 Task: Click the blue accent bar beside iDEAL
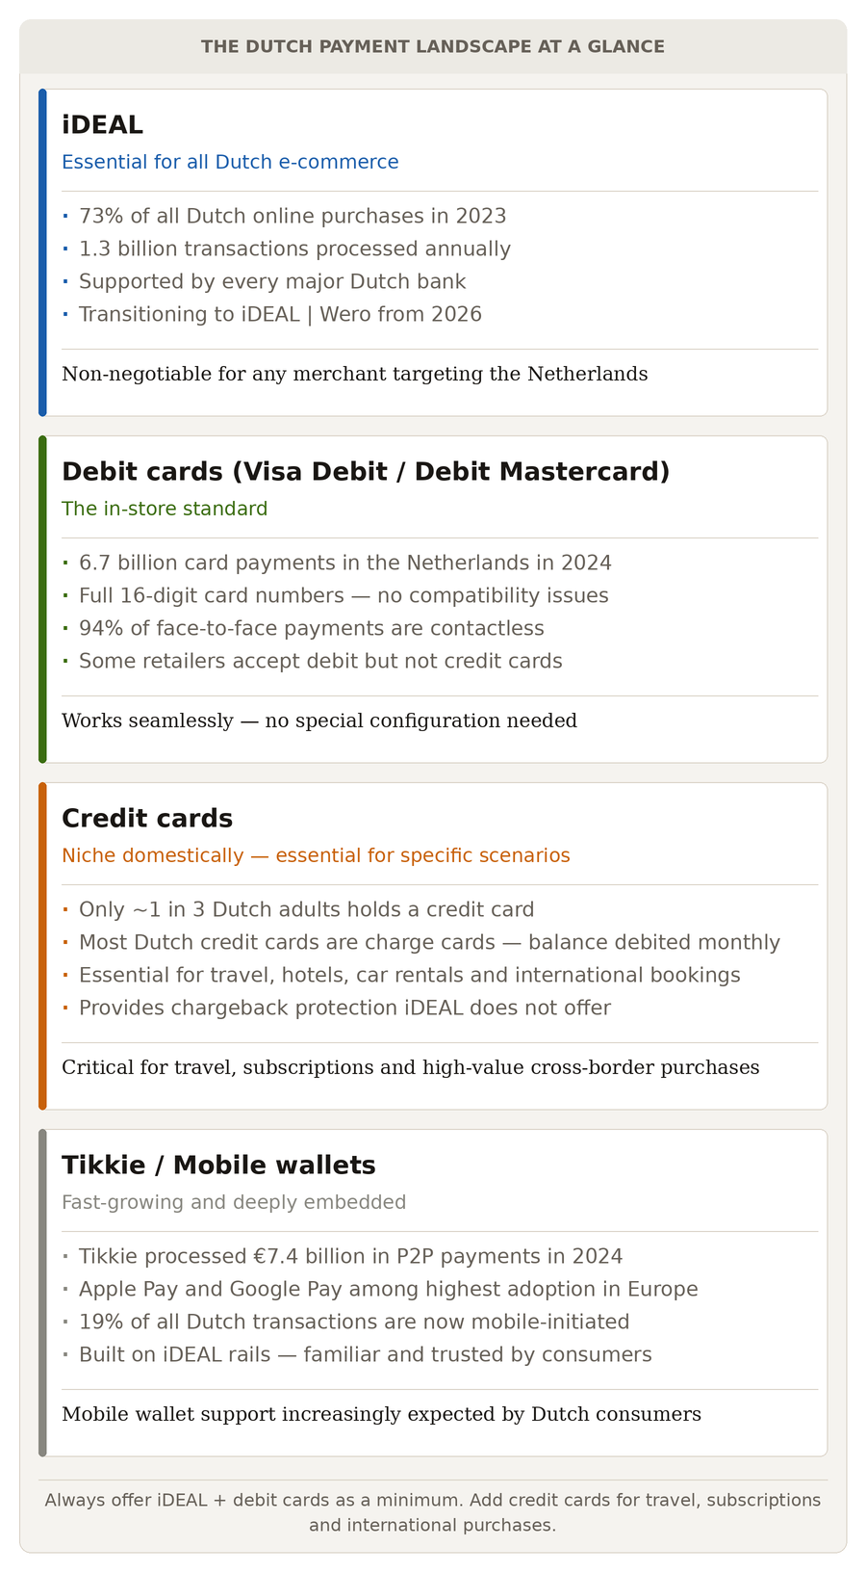42,252
